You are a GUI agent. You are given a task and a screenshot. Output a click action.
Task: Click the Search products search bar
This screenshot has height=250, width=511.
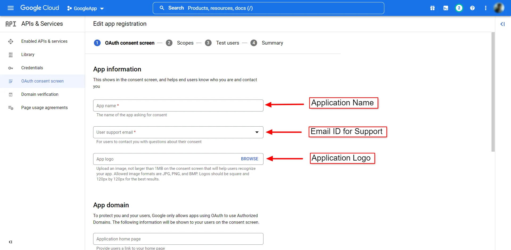268,8
